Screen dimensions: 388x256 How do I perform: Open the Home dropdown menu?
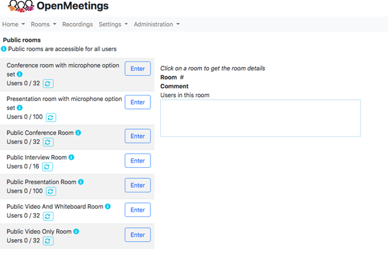[x=14, y=24]
